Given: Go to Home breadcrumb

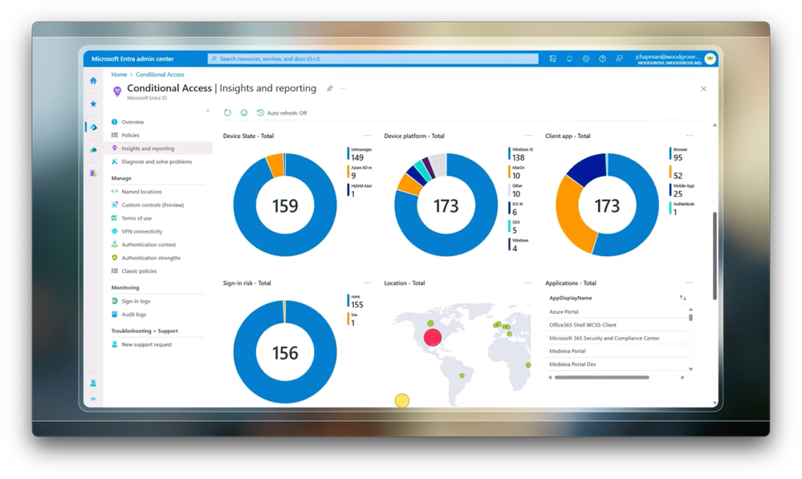Looking at the screenshot, I should point(119,75).
